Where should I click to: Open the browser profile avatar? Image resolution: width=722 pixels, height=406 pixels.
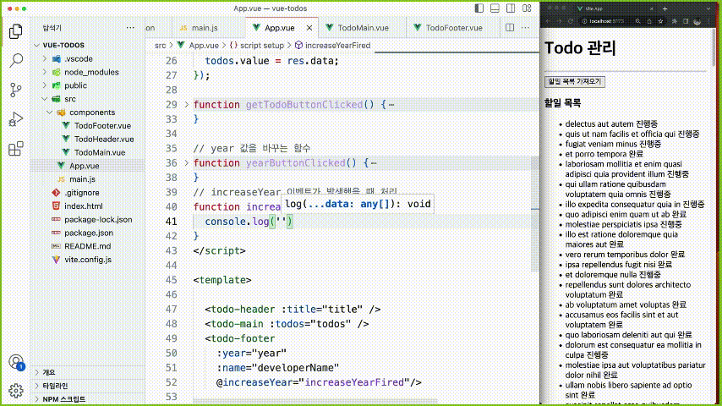tap(697, 21)
